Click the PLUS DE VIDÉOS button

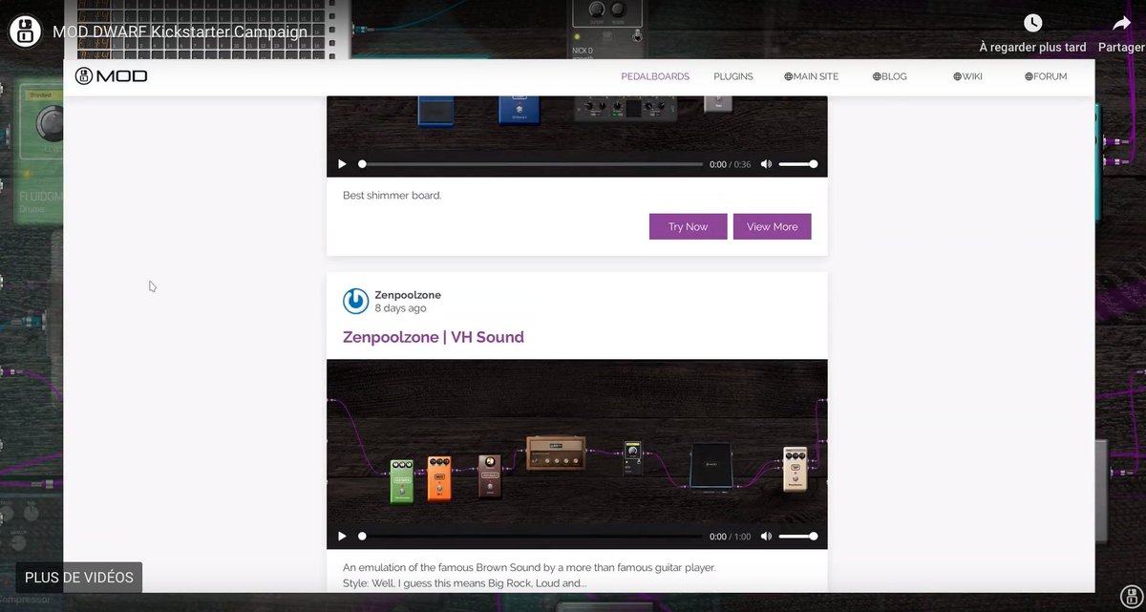tap(79, 578)
